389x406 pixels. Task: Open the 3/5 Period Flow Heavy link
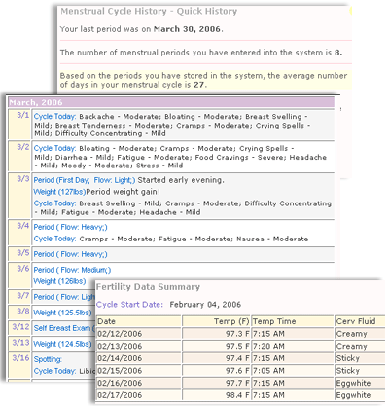(x=70, y=254)
